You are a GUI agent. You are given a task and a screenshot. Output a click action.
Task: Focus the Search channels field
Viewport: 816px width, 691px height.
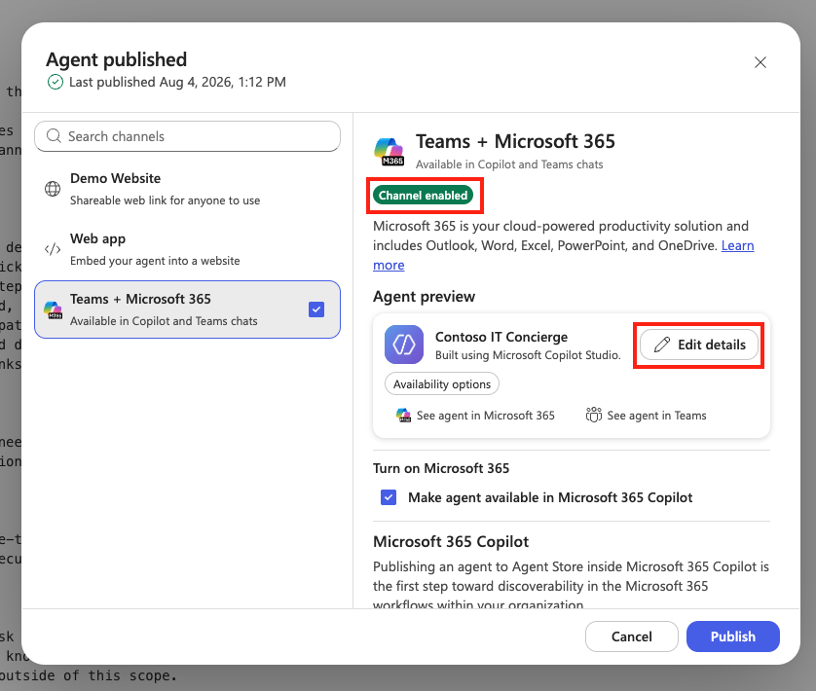point(187,136)
